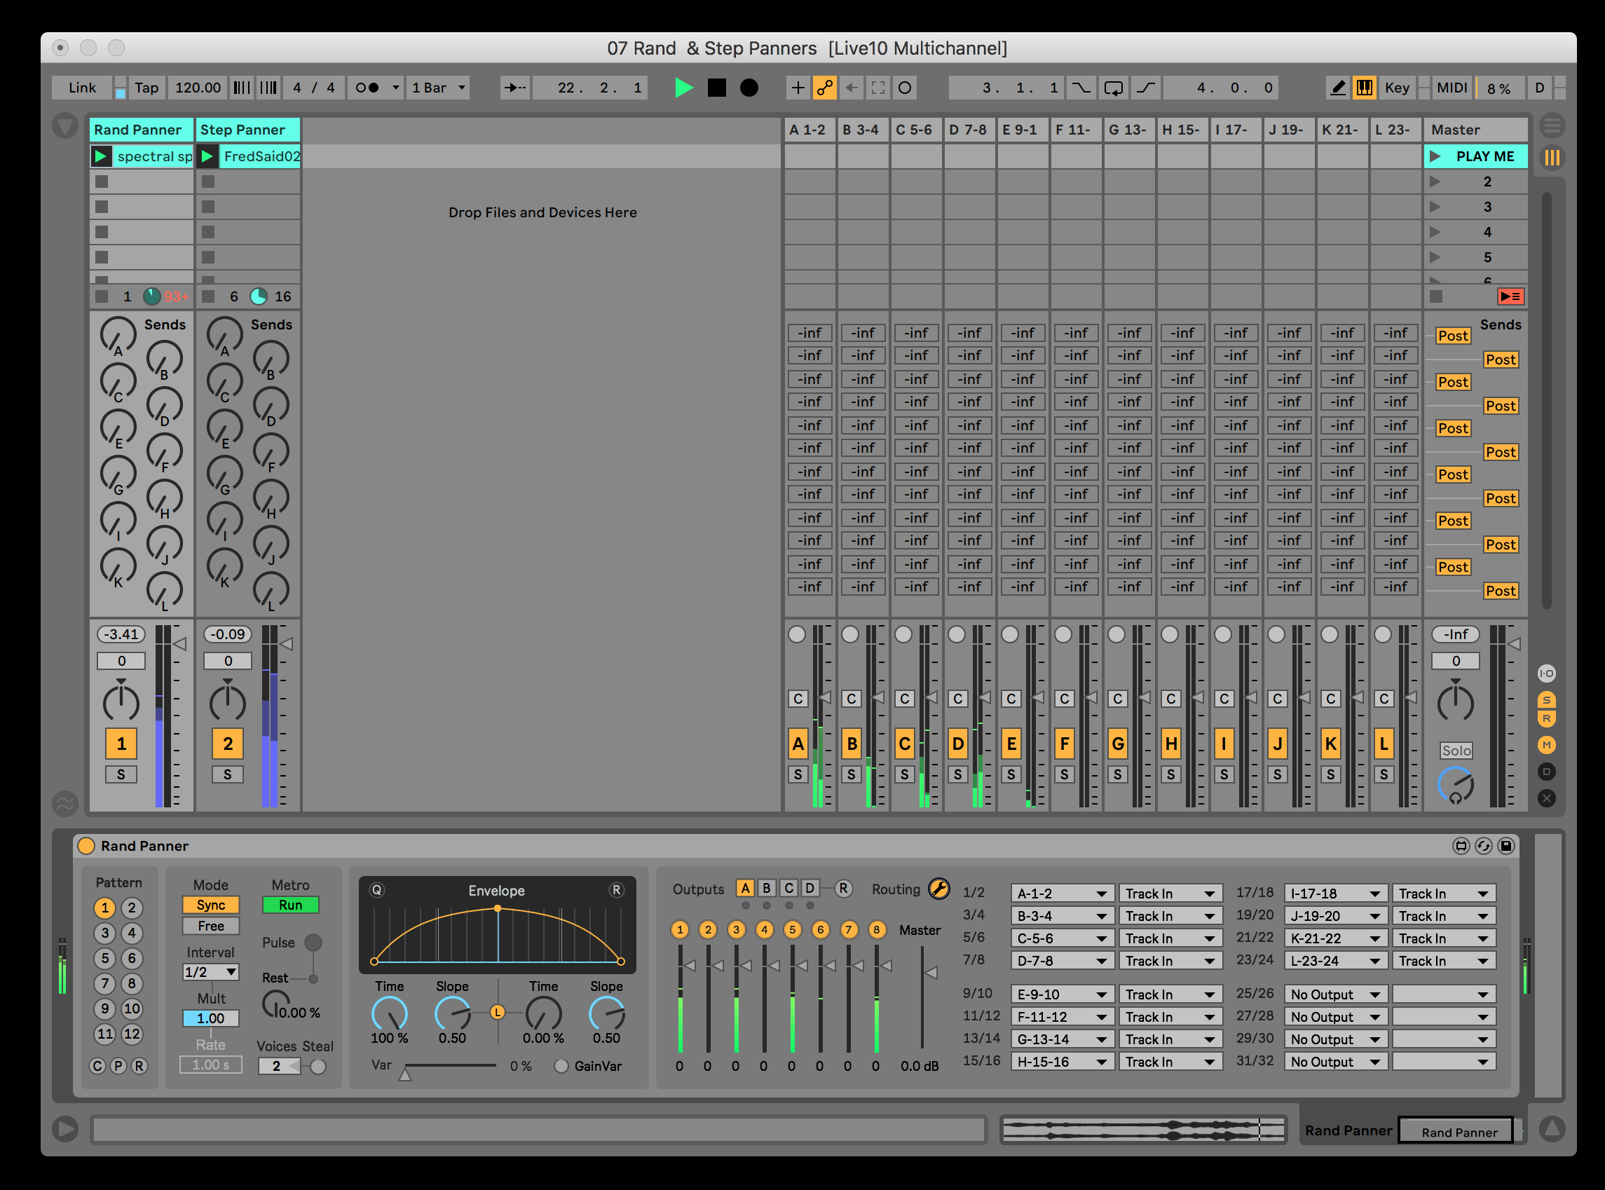Select the Step Panner track header
Screen dimensions: 1605x1190
click(x=248, y=130)
